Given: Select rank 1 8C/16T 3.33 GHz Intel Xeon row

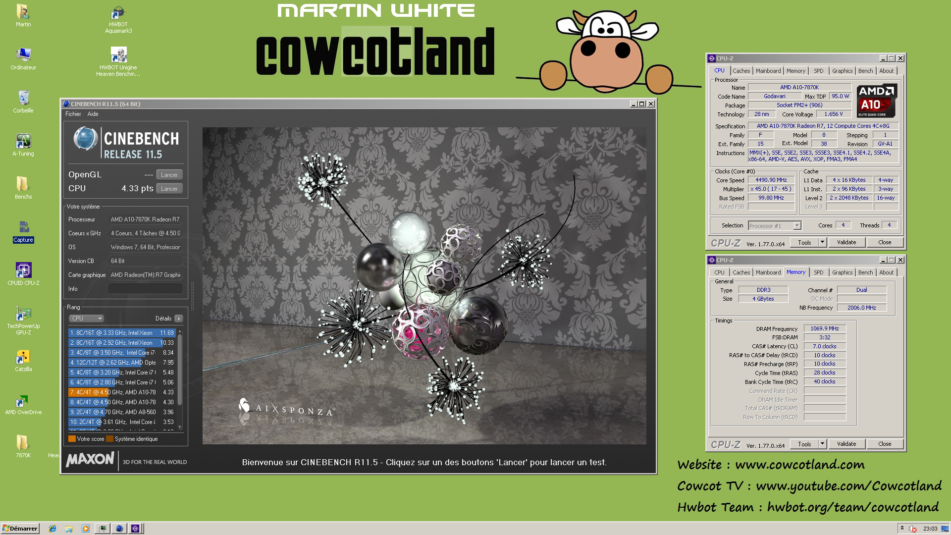Looking at the screenshot, I should tap(122, 333).
